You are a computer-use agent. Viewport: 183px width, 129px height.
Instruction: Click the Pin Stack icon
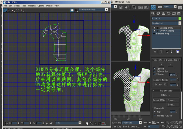pyautogui.click(x=154, y=51)
